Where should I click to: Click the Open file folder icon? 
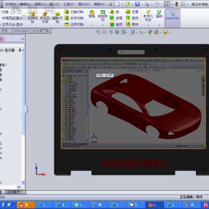click(x=128, y=4)
